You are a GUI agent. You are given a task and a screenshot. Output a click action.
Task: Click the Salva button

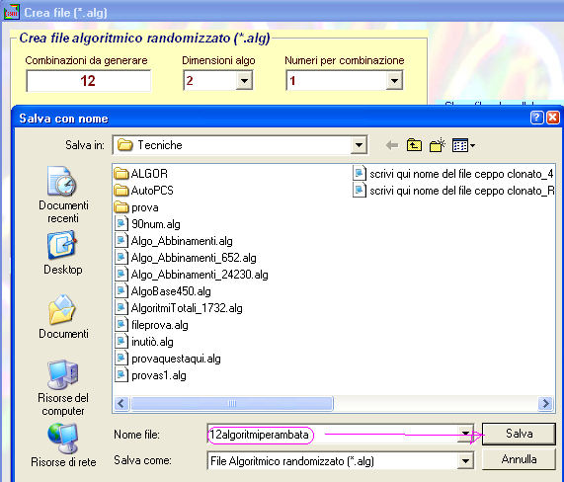click(x=519, y=434)
